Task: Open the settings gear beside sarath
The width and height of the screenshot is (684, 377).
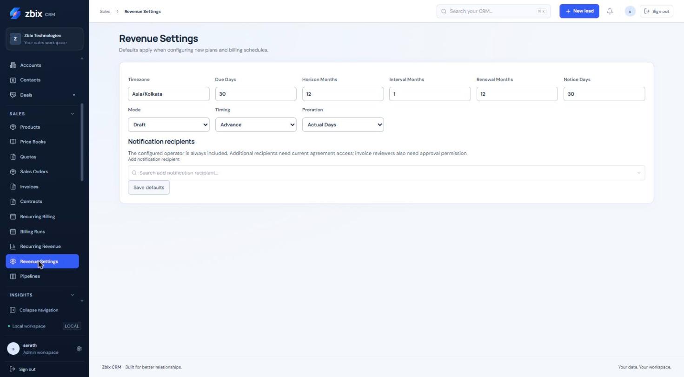Action: (x=79, y=349)
